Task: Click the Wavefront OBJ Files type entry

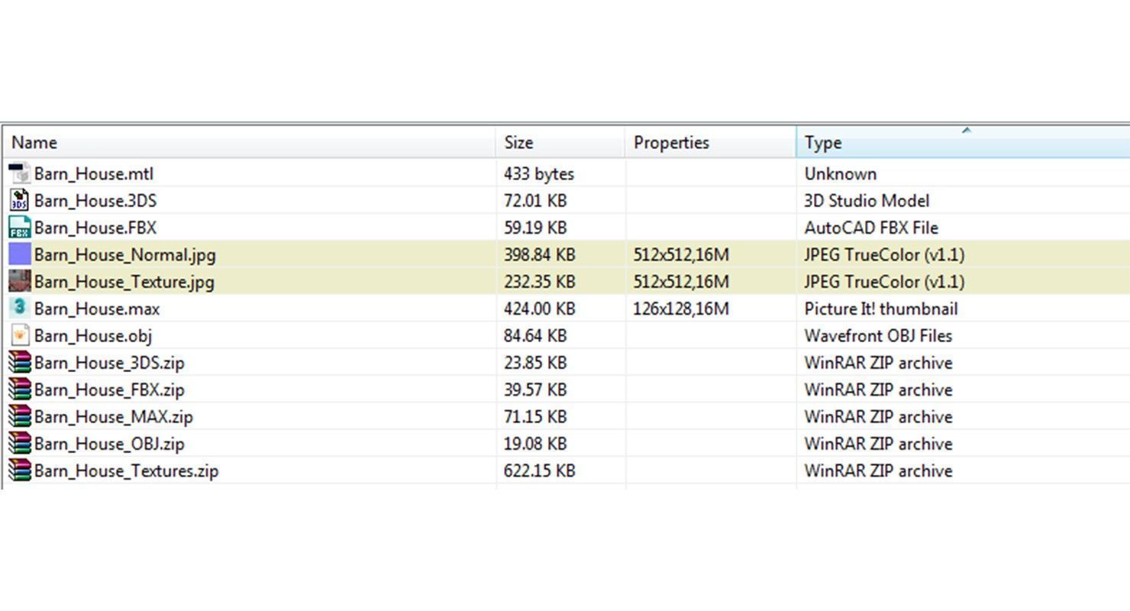Action: pos(878,335)
